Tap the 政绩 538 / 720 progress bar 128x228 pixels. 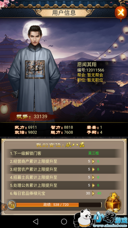point(58,205)
